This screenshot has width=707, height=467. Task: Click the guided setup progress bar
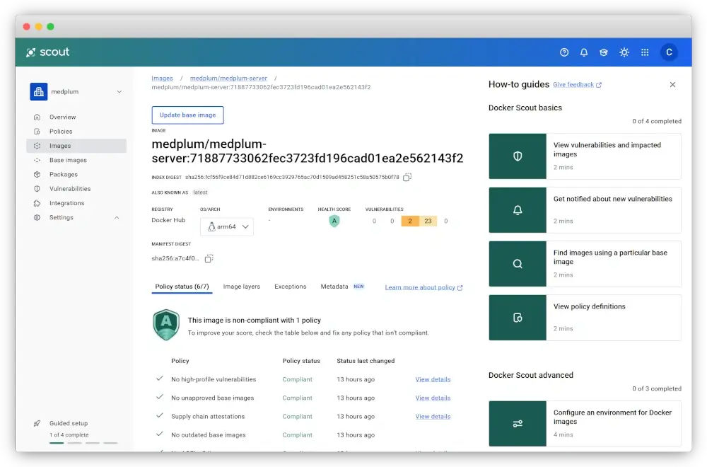tap(83, 443)
